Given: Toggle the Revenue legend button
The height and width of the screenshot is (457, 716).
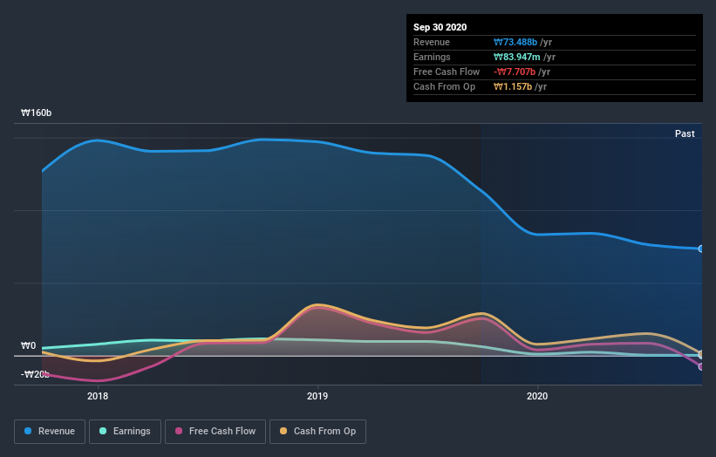Looking at the screenshot, I should (50, 432).
